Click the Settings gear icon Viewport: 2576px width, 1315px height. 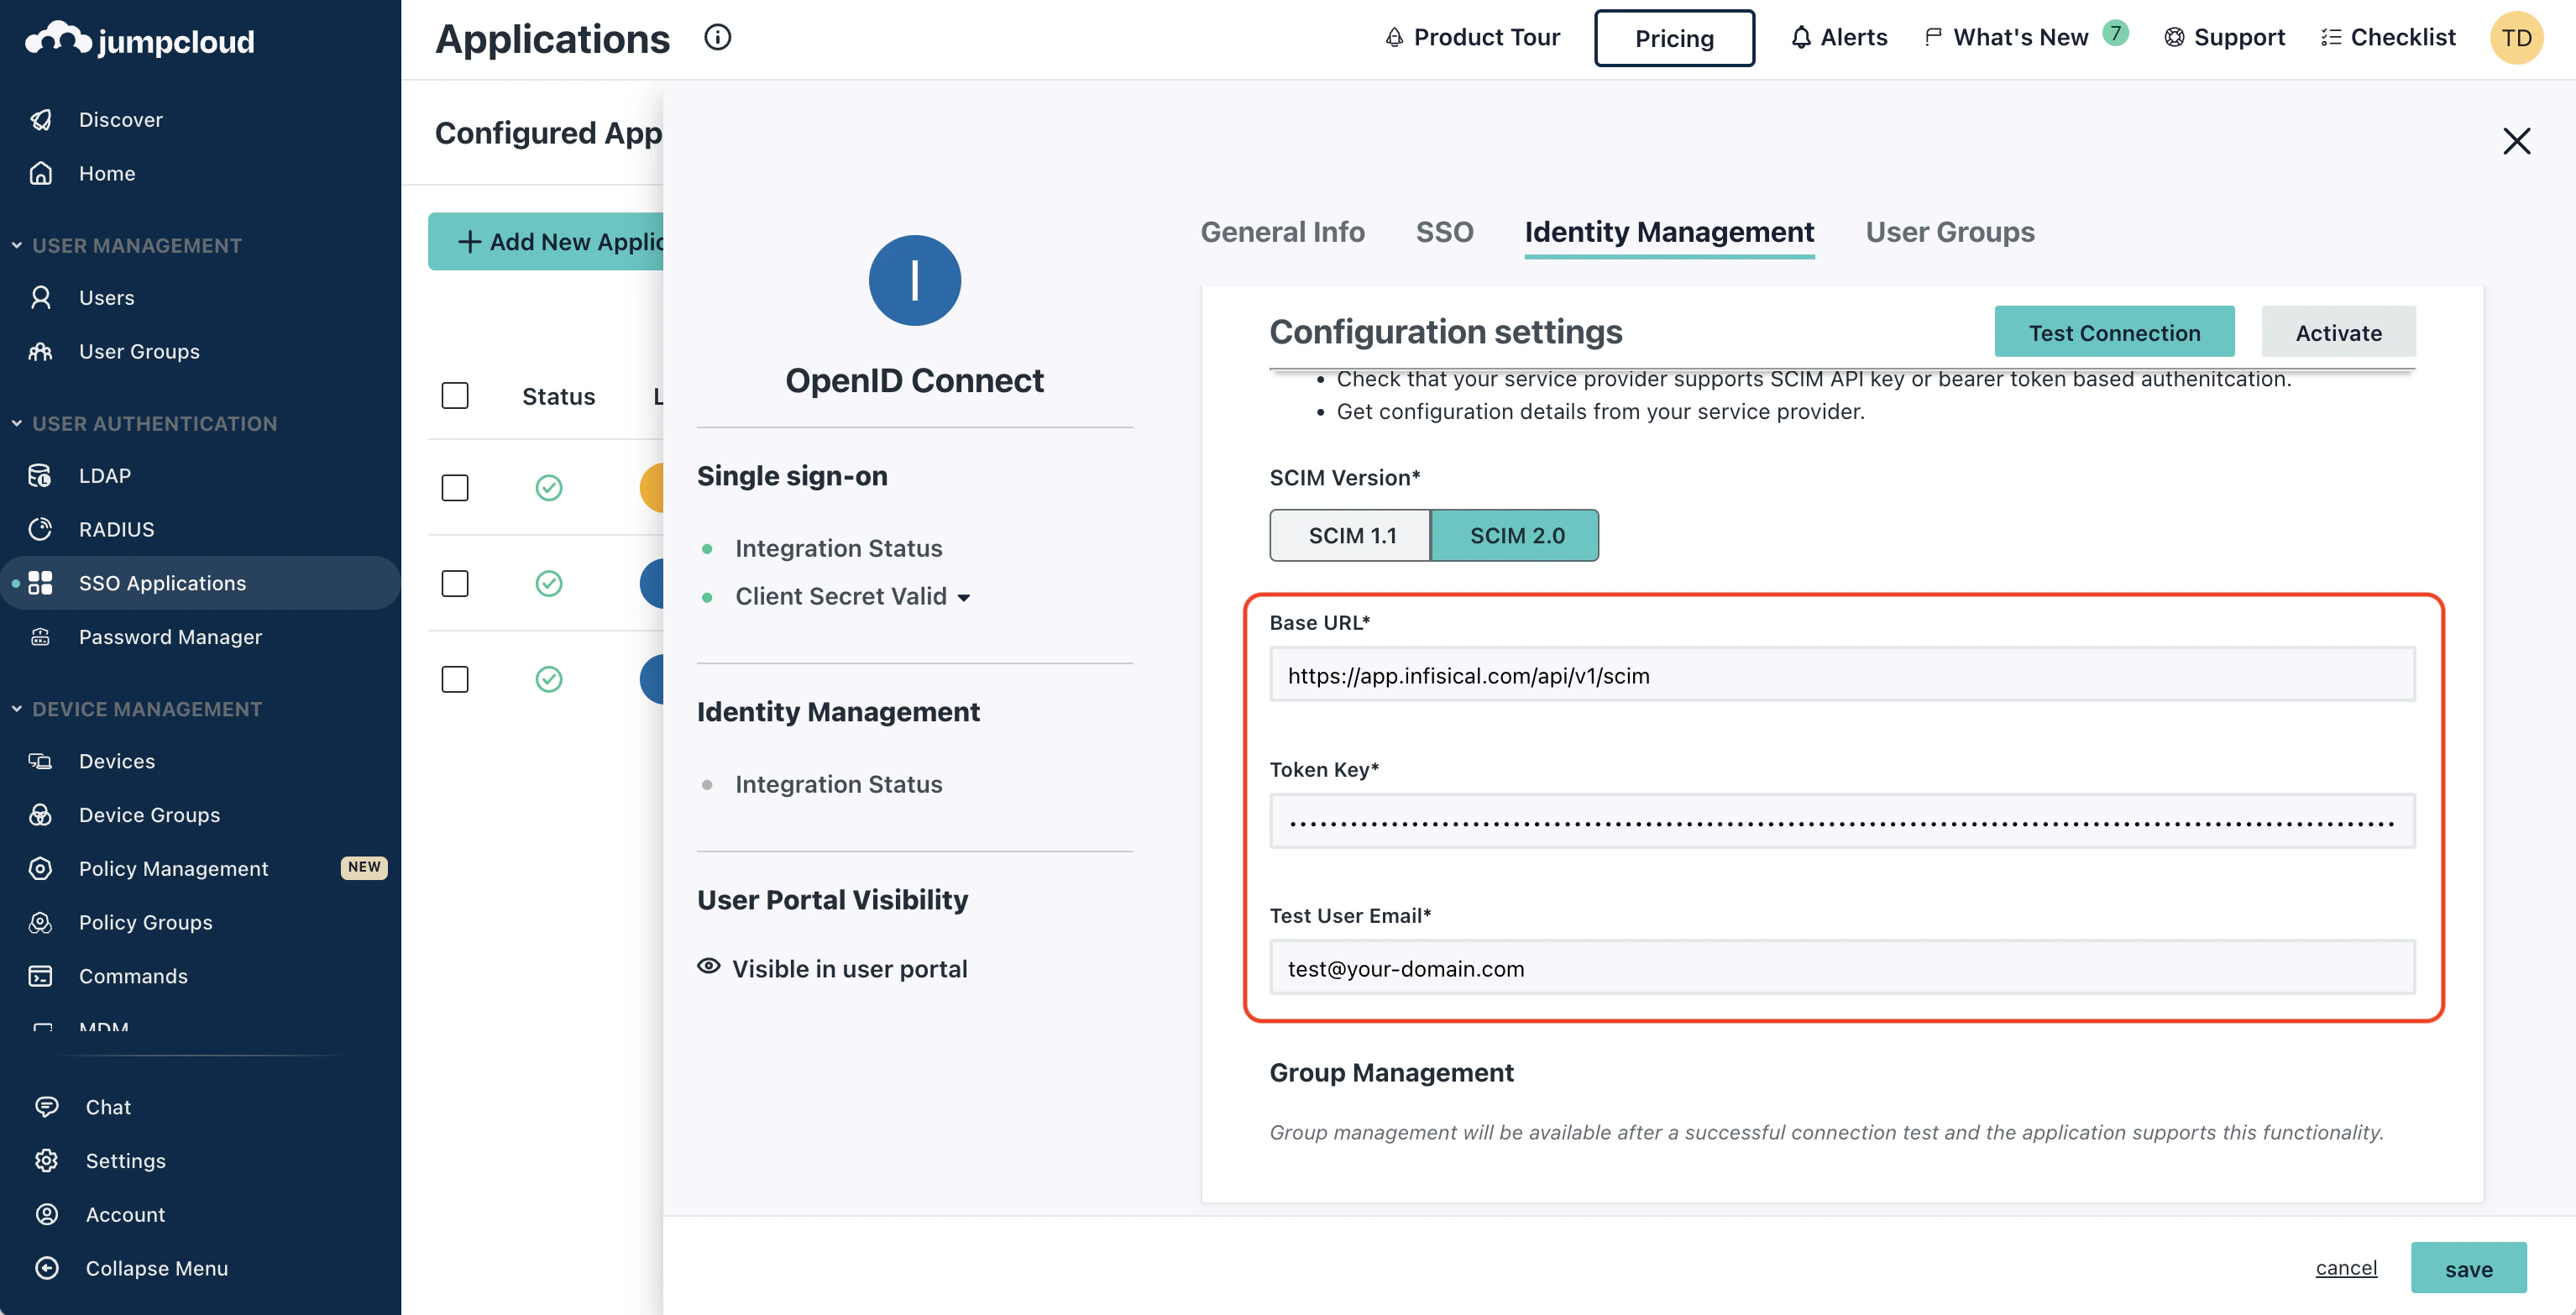(47, 1160)
